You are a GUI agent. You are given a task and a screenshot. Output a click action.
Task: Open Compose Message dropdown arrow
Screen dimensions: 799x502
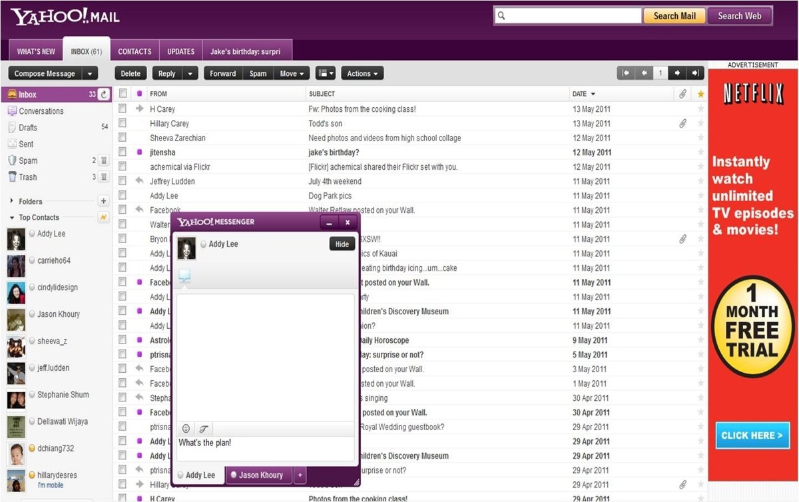coord(91,74)
